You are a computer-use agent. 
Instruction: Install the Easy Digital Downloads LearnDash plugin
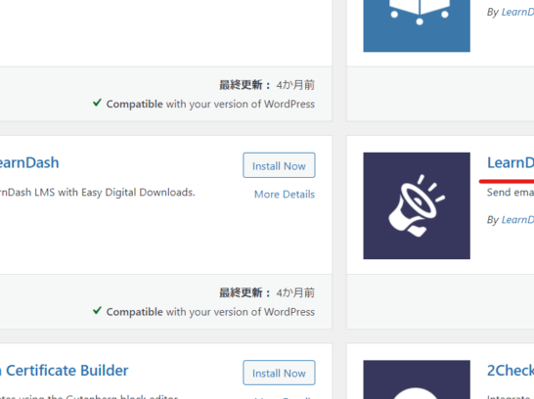279,165
